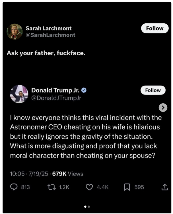Click the Sarah Larchmont display name

pyautogui.click(x=49, y=28)
